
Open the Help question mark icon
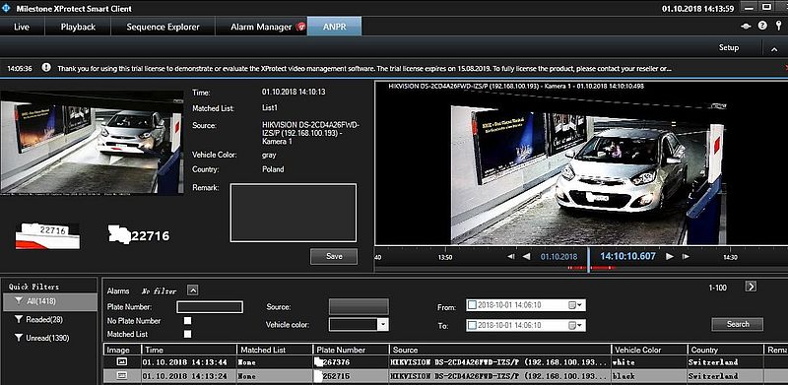pos(762,26)
